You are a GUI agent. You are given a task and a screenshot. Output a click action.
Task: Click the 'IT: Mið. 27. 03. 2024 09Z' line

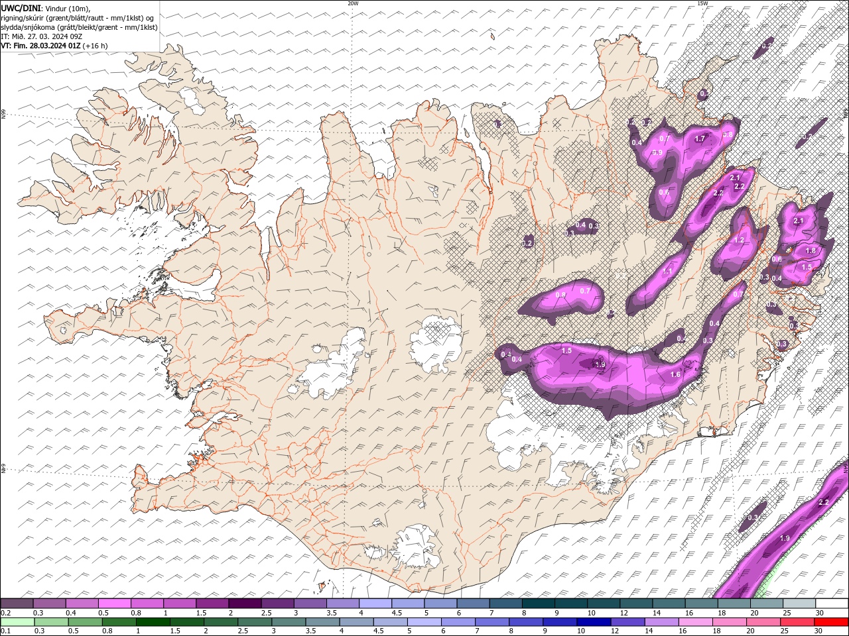point(42,36)
